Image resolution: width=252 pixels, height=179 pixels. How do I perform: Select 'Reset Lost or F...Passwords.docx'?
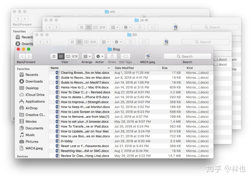pyautogui.click(x=131, y=146)
